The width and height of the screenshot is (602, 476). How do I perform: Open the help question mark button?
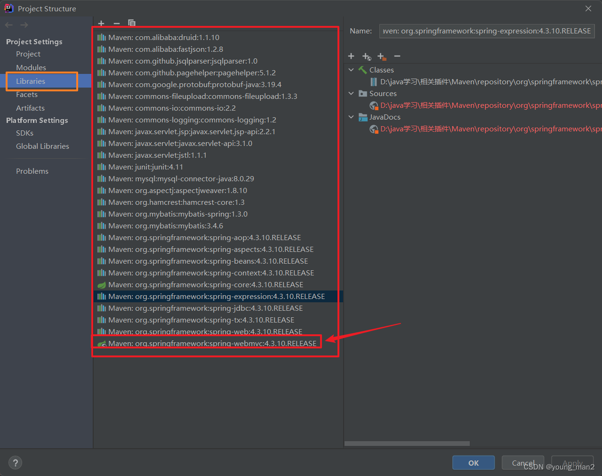pyautogui.click(x=16, y=463)
